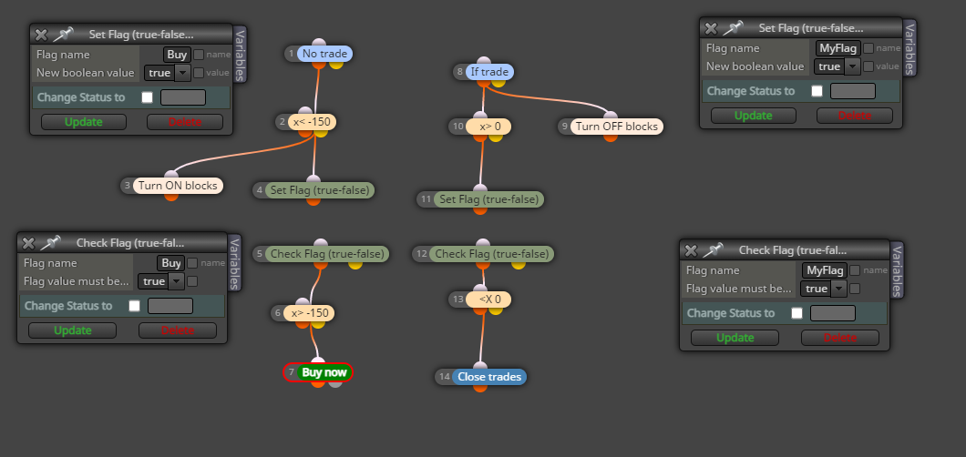The width and height of the screenshot is (966, 457).
Task: Select block 6 x> -150
Action: tap(310, 313)
